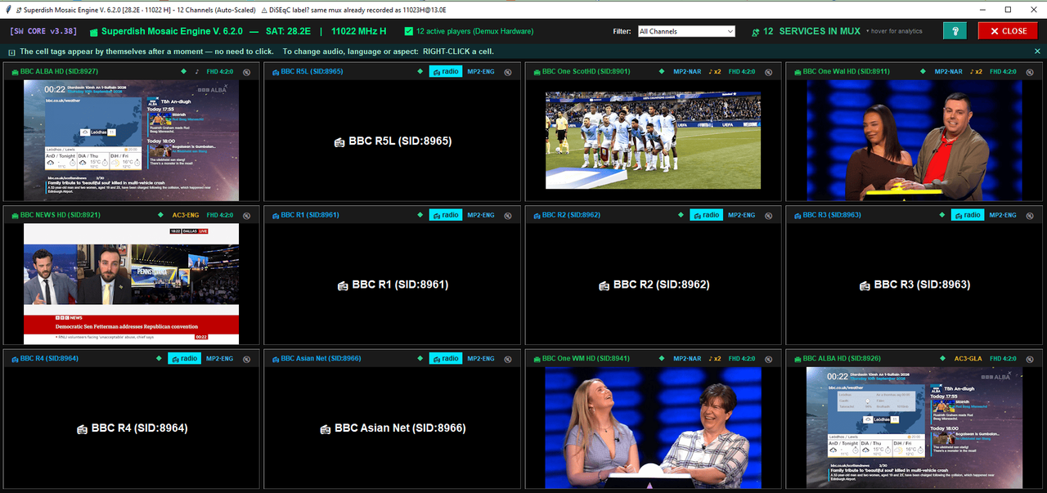Select the BBC One WM HD video cell
This screenshot has height=493, width=1047.
click(654, 428)
